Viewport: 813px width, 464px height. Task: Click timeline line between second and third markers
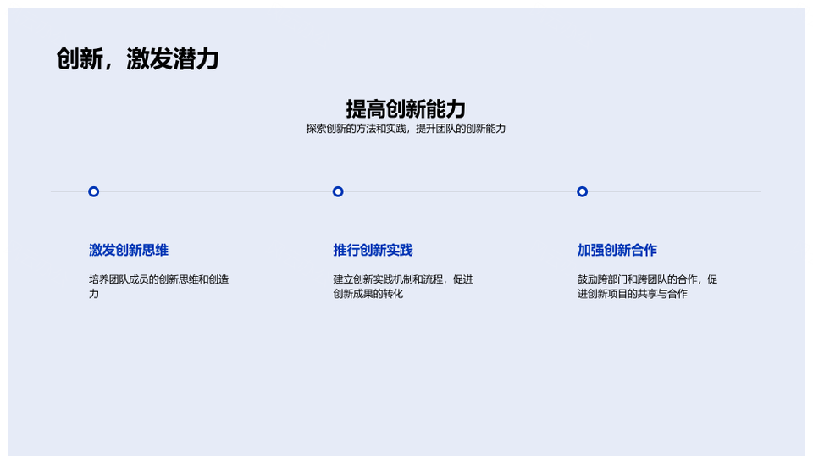[460, 192]
